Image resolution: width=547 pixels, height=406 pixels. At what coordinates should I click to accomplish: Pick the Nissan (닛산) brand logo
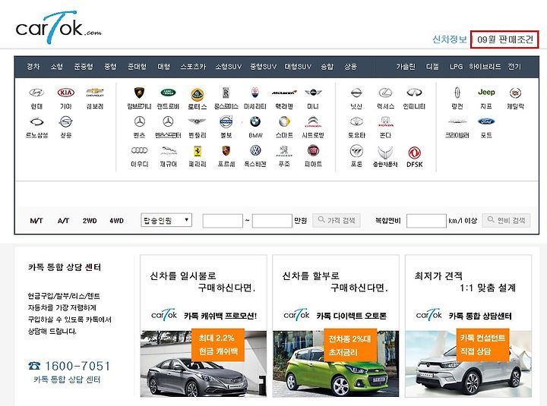[x=356, y=93]
